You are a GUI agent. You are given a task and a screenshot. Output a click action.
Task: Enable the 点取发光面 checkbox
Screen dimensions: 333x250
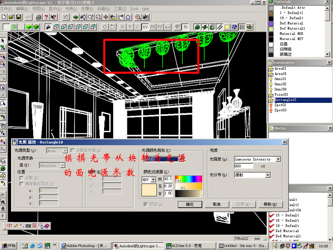click(72, 150)
